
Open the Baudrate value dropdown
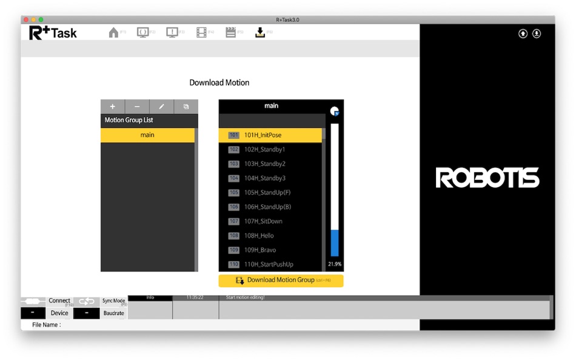86,313
